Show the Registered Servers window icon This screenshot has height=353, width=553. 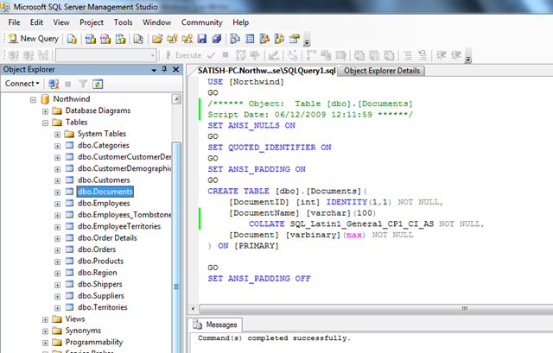click(235, 39)
